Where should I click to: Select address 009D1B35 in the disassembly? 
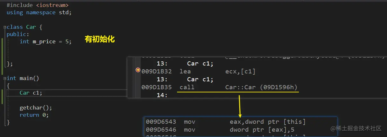[x=157, y=87]
